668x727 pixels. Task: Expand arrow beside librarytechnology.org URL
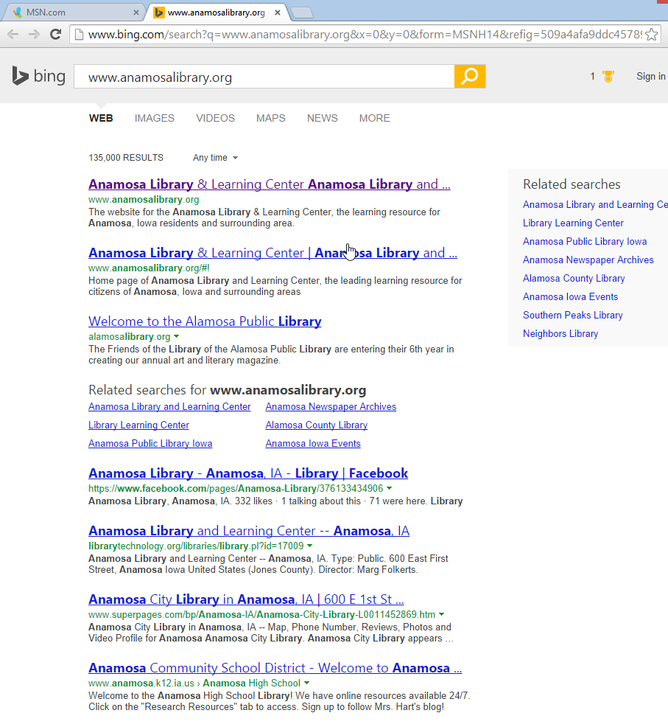tap(309, 546)
